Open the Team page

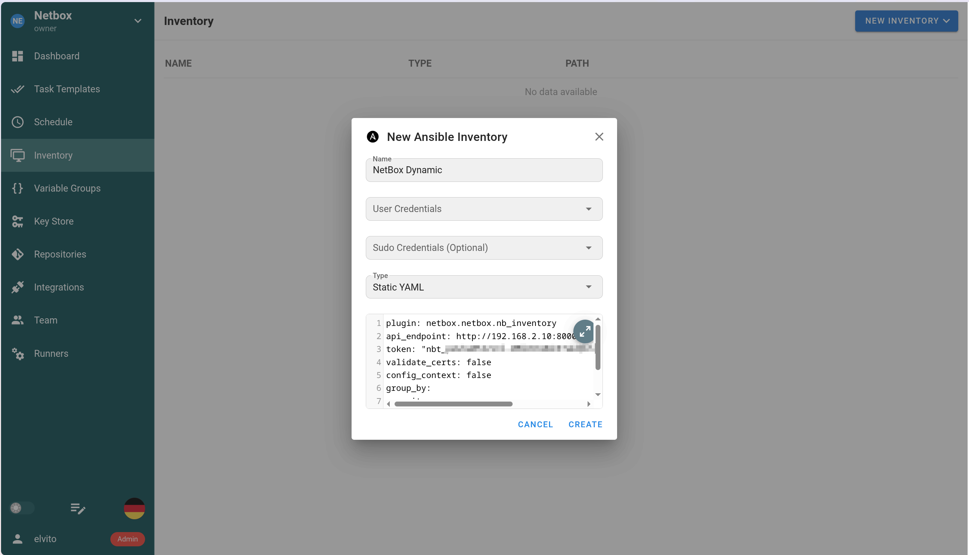click(78, 320)
